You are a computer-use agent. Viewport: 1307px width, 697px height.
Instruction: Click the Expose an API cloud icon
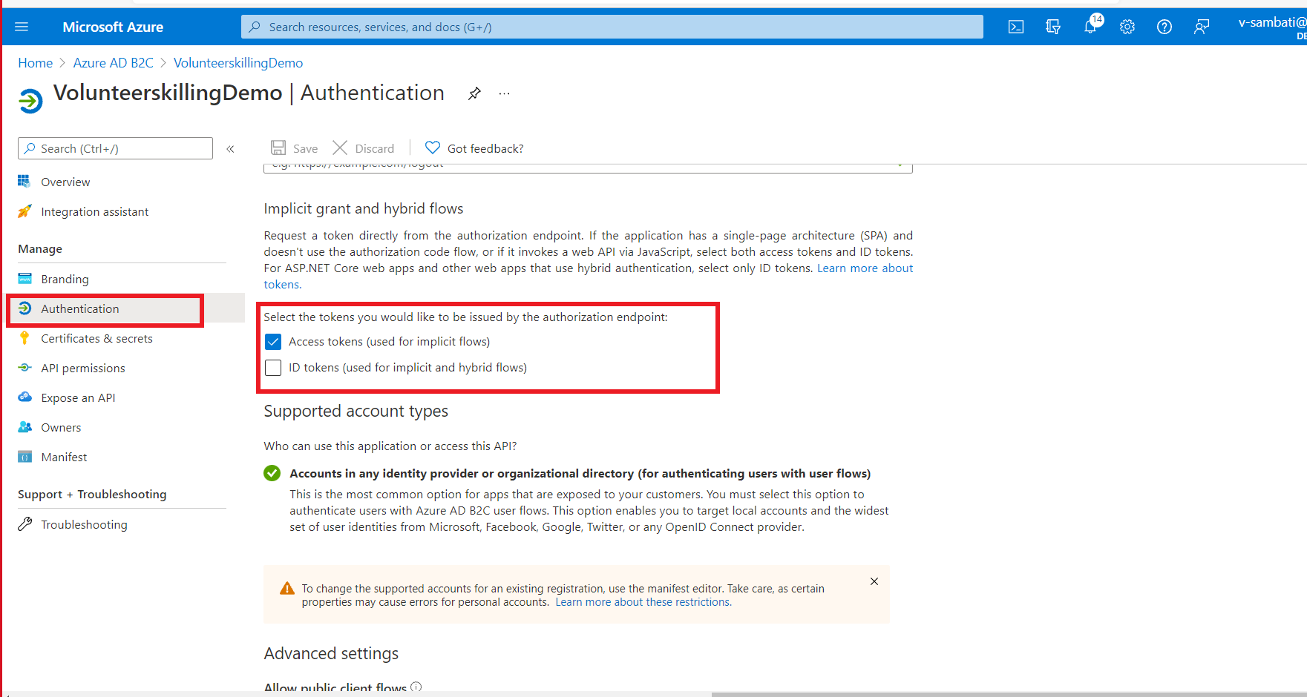pyautogui.click(x=24, y=397)
